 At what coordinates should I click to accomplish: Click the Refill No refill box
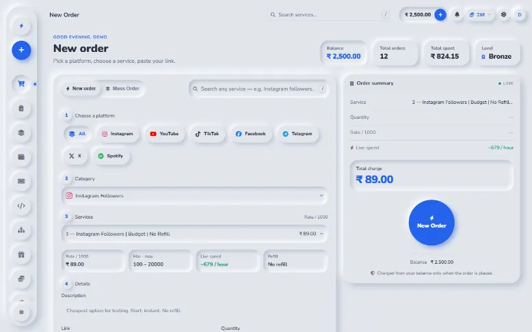295,261
